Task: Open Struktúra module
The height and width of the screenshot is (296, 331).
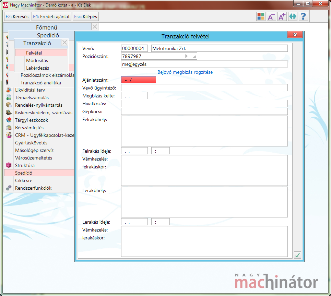Action: click(25, 165)
